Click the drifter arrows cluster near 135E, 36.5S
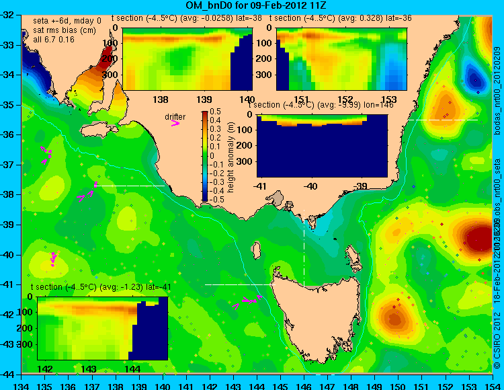Image resolution: width=504 pixels, height=390 pixels. tap(46, 155)
